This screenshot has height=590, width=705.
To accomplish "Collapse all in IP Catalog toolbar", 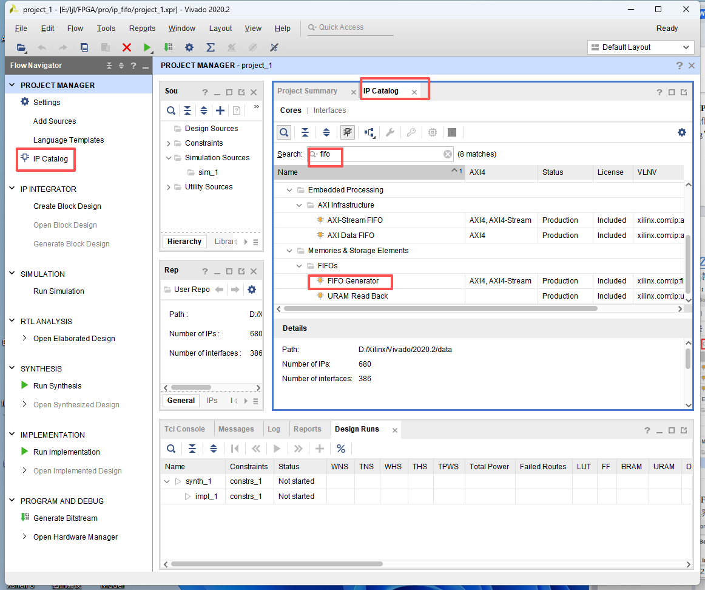I will [x=305, y=132].
